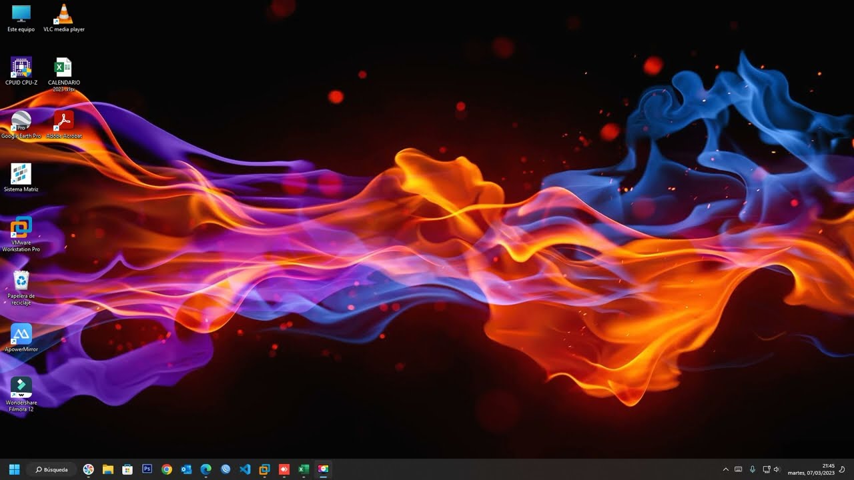This screenshot has height=480, width=854.
Task: Open the Windows Start menu
Action: (14, 469)
